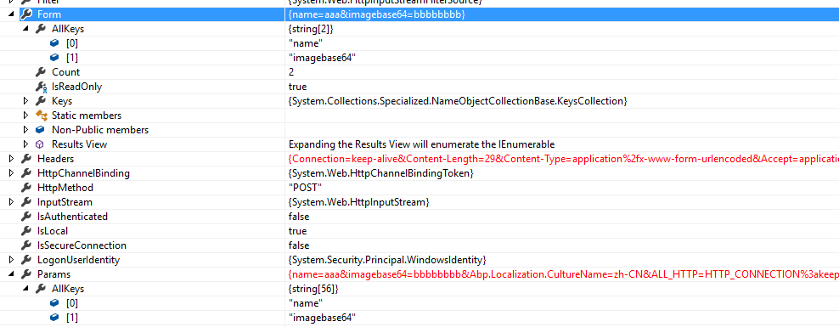
Task: Collapse the AllKeys node showing string[56]
Action: tap(25, 290)
